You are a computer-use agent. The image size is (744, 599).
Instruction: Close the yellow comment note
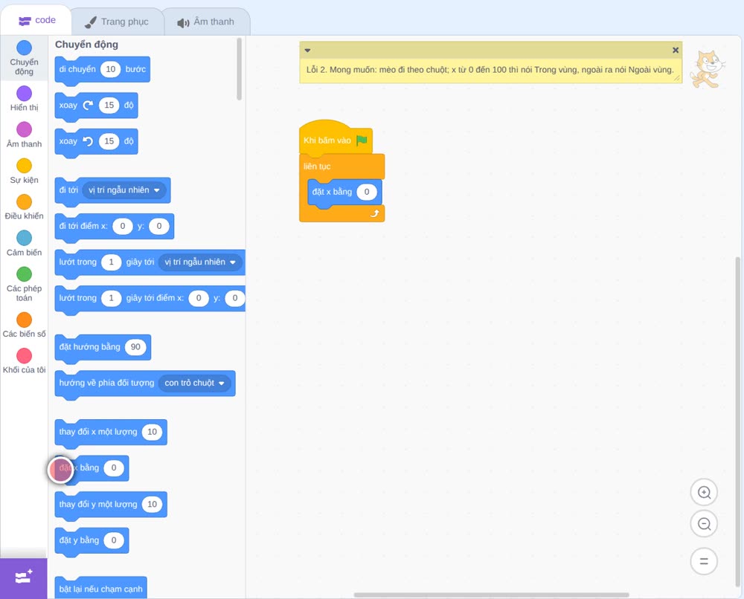point(676,50)
